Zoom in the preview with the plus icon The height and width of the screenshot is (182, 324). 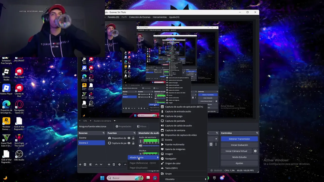(90, 121)
